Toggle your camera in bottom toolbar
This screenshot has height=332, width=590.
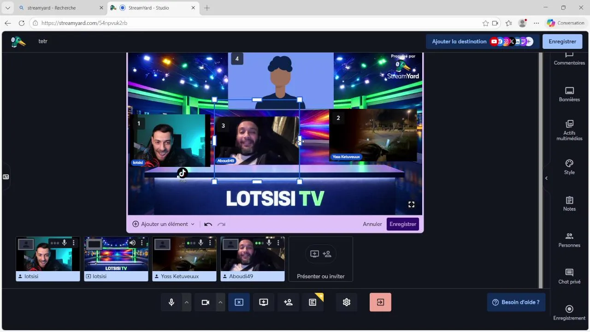206,302
